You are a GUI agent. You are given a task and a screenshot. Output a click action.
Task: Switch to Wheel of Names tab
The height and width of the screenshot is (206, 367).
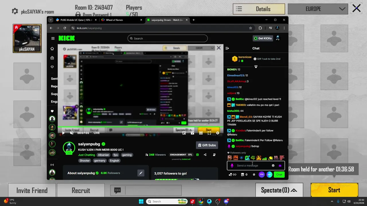(x=122, y=20)
